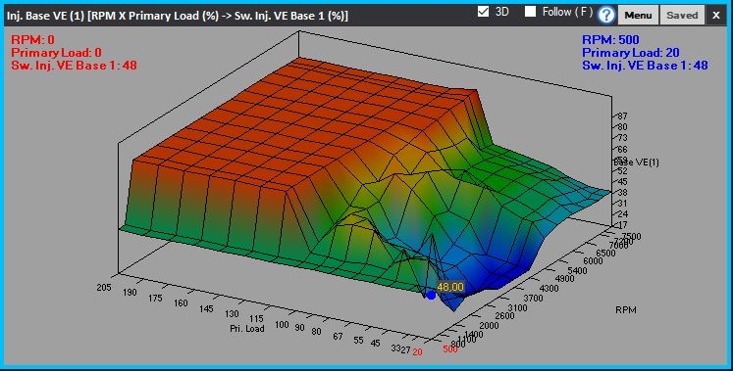Click the 38 VE axis tick label
This screenshot has width=733, height=371.
622,193
